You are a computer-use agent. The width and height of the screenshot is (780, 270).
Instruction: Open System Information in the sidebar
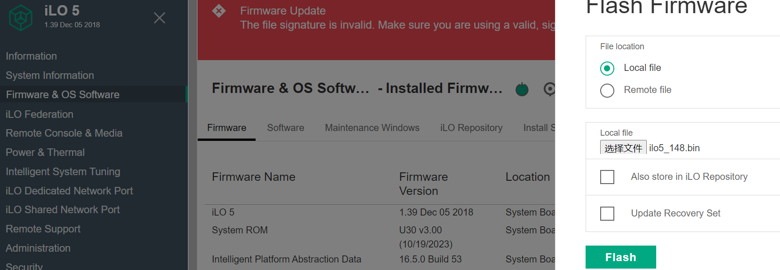pos(50,76)
